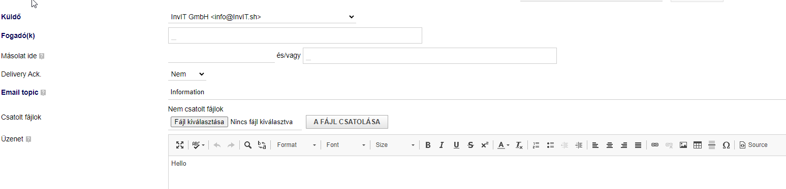The height and width of the screenshot is (189, 786).
Task: Insert an image into the message
Action: coord(683,145)
